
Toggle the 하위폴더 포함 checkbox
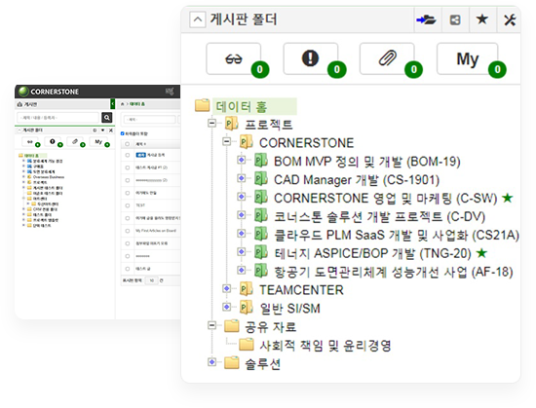(x=123, y=133)
